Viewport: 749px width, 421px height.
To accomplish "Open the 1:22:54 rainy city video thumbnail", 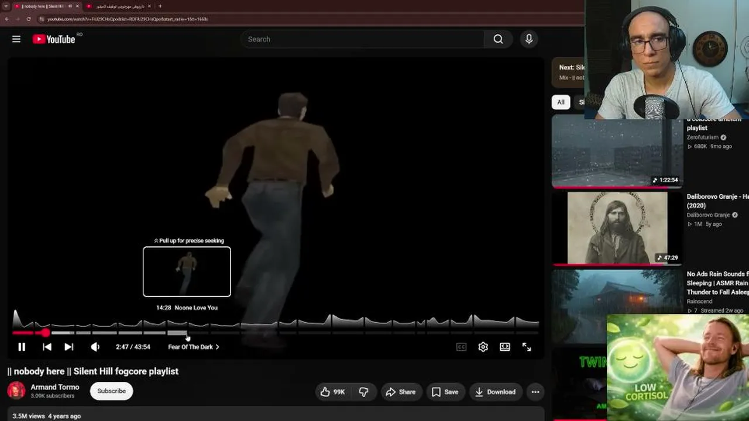I will pos(617,151).
